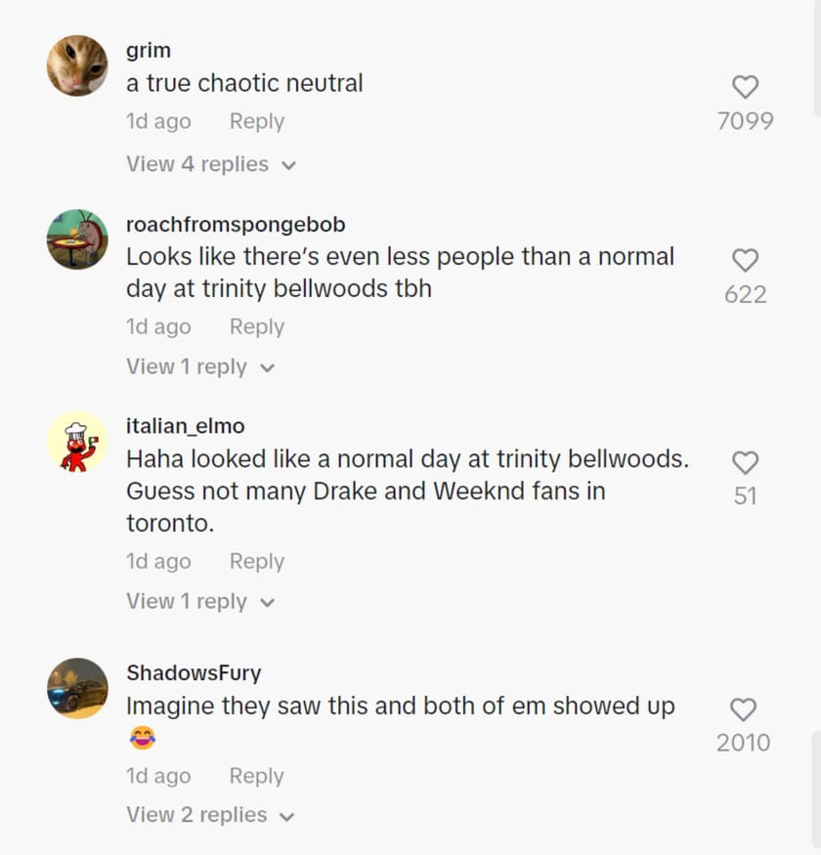
Task: Open grim's username profile
Action: tap(148, 50)
